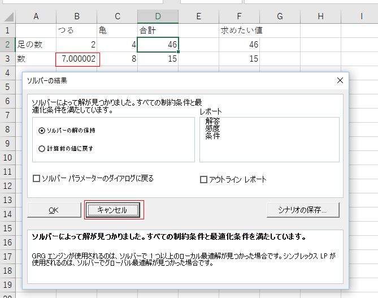Click the select-all corner of the sheet

[7, 17]
